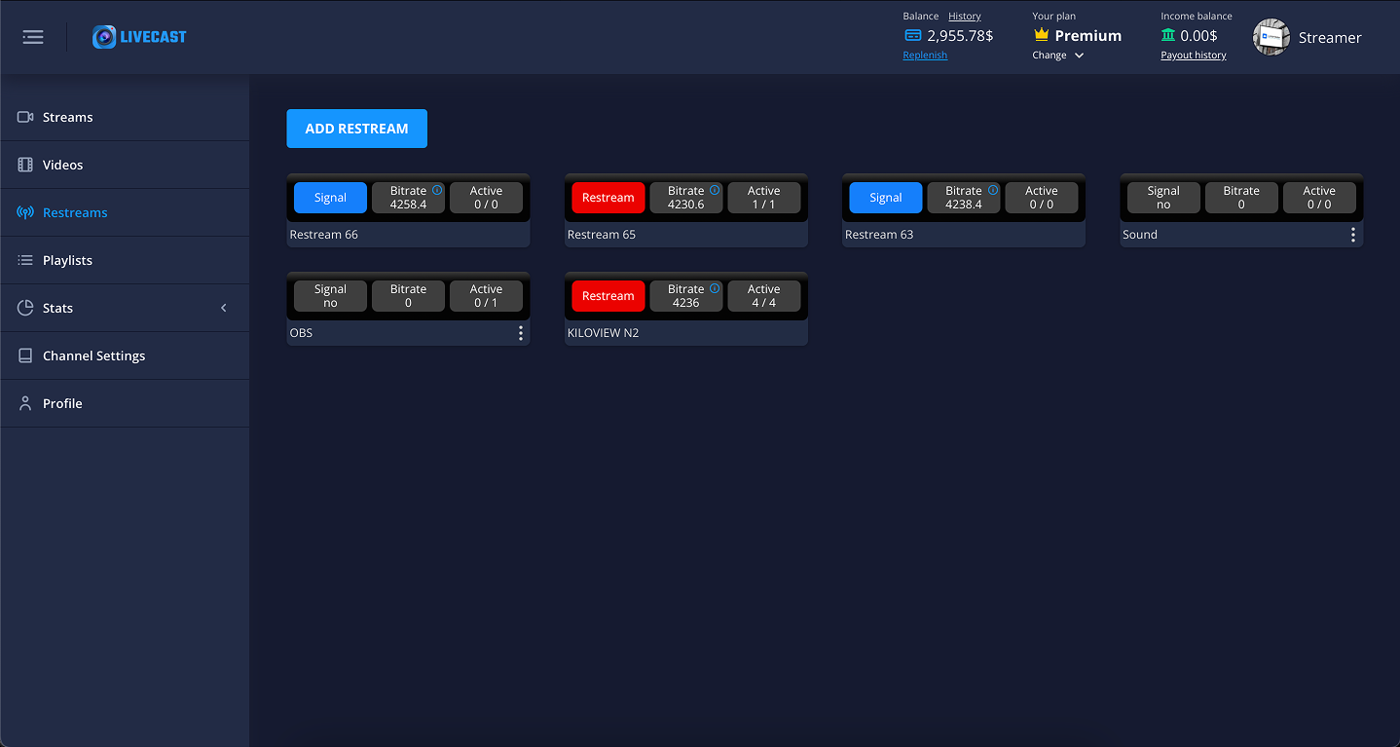Toggle the Signal status on Restream 66
The height and width of the screenshot is (747, 1400).
pos(330,197)
